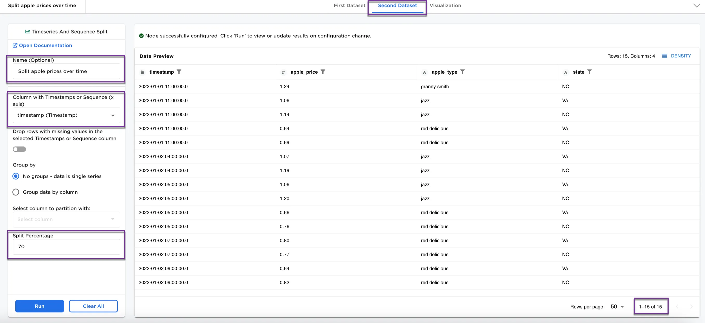Click the state column filter icon
The image size is (705, 323).
(x=590, y=72)
